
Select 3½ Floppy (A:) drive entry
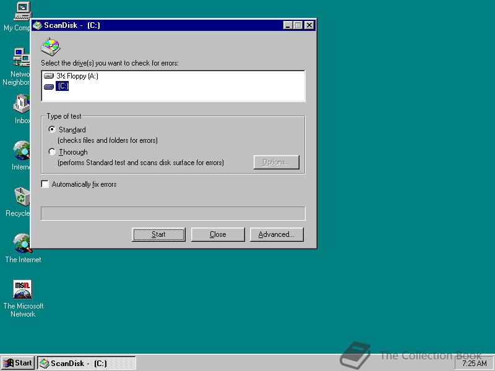tap(77, 75)
